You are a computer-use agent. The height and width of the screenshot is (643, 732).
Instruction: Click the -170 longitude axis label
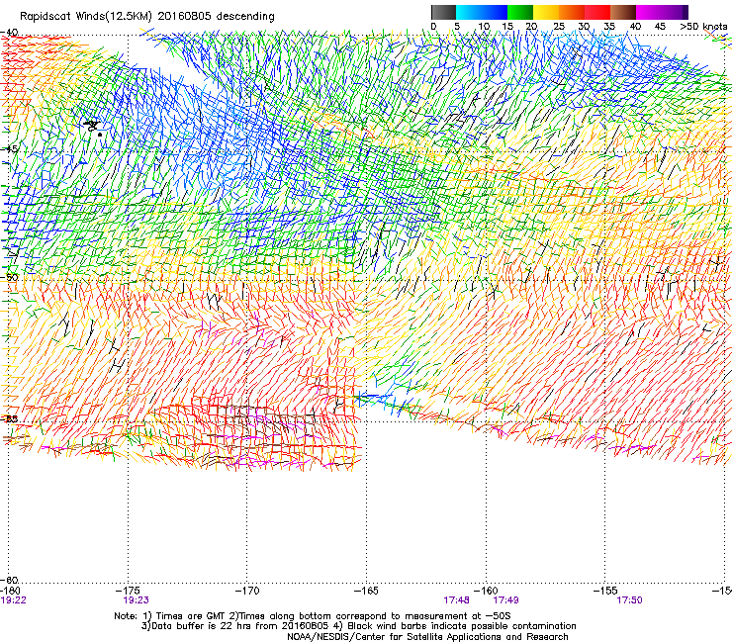(247, 592)
